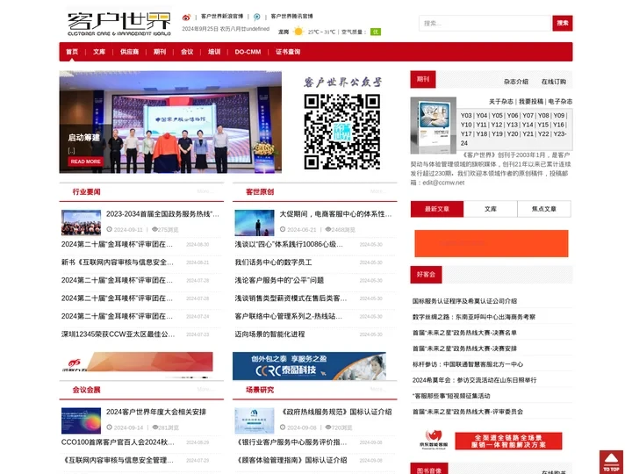Open the 培训 navigation item
The height and width of the screenshot is (474, 632).
point(214,52)
